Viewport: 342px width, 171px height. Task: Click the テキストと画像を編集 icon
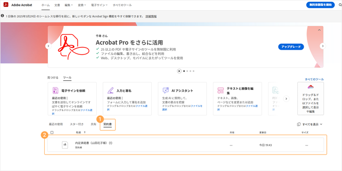point(221,90)
